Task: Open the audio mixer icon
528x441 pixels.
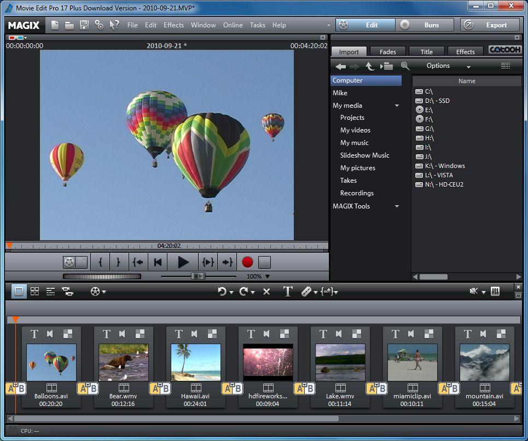Action: tap(495, 291)
